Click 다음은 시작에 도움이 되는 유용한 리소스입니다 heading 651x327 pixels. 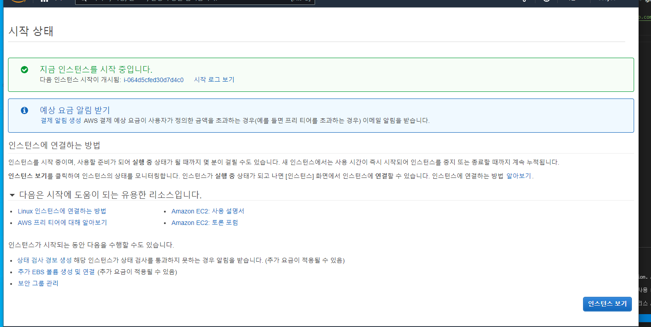point(110,195)
